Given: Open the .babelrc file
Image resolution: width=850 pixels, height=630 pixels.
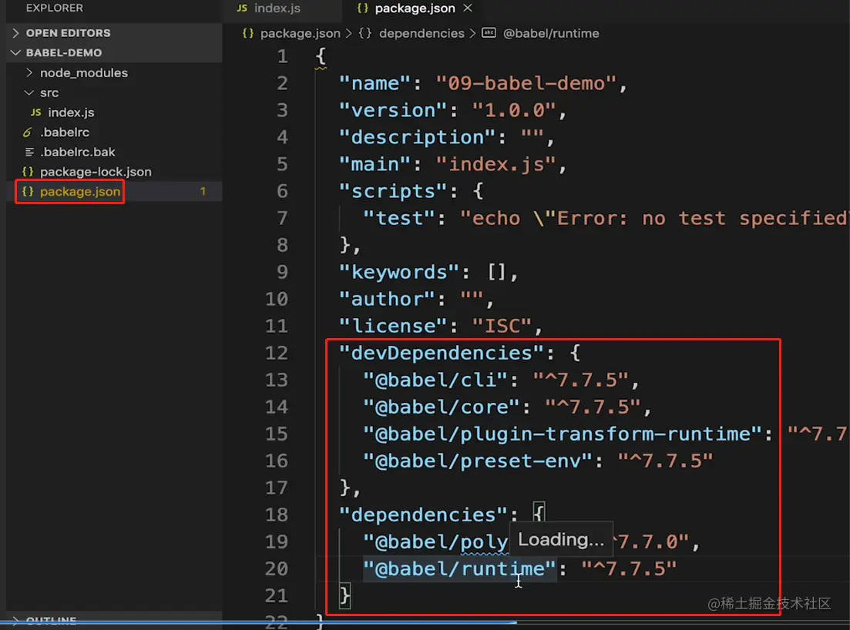Looking at the screenshot, I should [x=114, y=132].
